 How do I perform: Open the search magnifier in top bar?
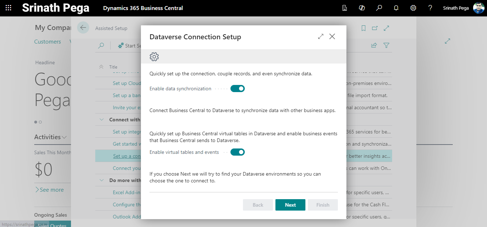379,8
